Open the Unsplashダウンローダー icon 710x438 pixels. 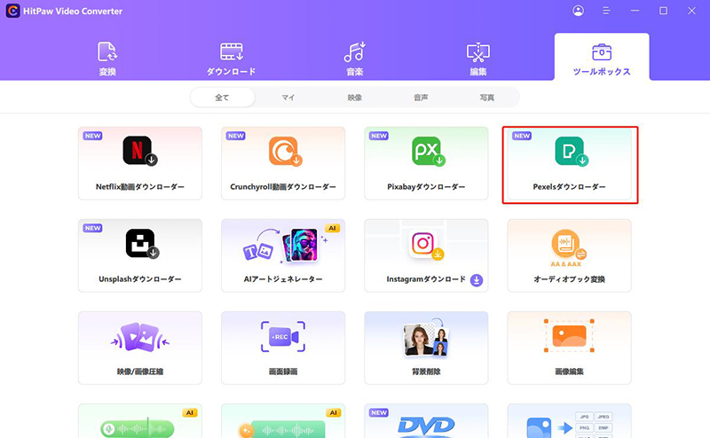(x=142, y=244)
